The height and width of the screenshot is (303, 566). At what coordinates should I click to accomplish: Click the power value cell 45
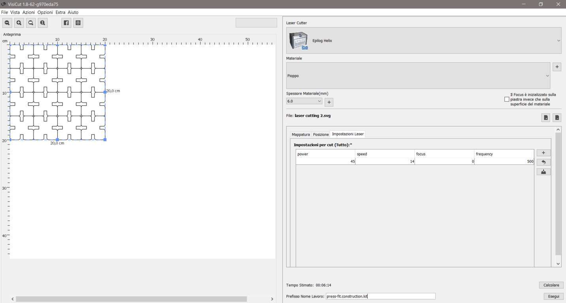(x=326, y=161)
